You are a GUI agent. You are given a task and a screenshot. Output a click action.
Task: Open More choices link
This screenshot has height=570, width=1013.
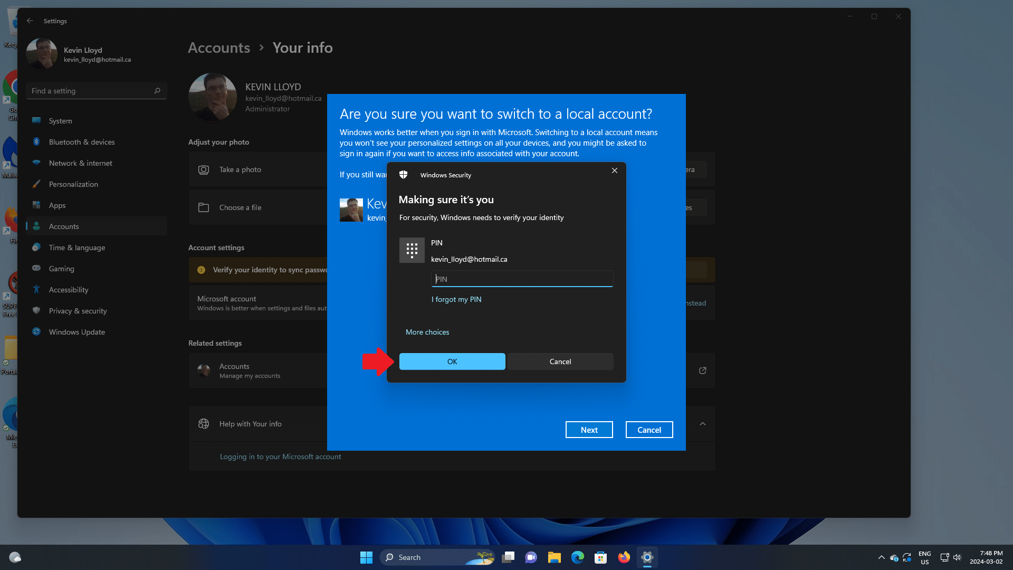pyautogui.click(x=427, y=332)
